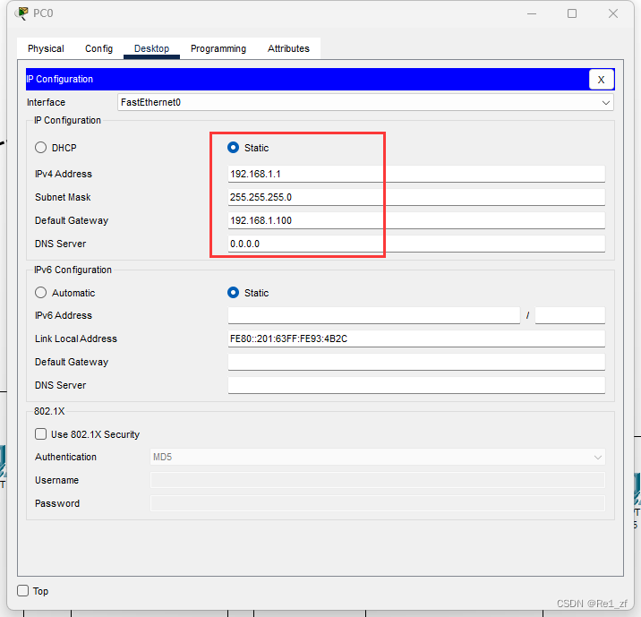
Task: Select Static under IPv6 Configuration
Action: coord(233,293)
